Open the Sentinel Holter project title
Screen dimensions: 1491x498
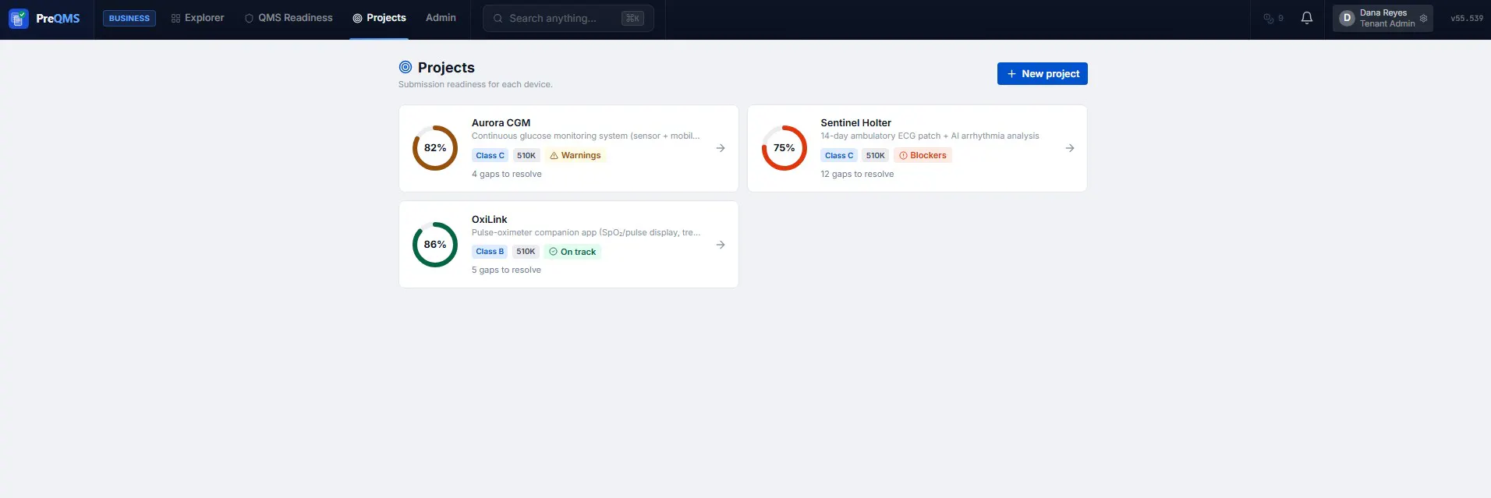855,122
